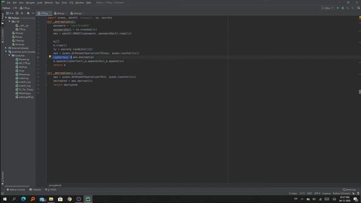This screenshot has height=203, width=361.
Task: Click the CRLF line separator status entry
Action: tap(310, 193)
